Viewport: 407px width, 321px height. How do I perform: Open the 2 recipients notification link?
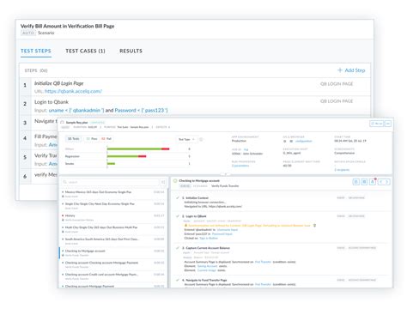(x=342, y=170)
